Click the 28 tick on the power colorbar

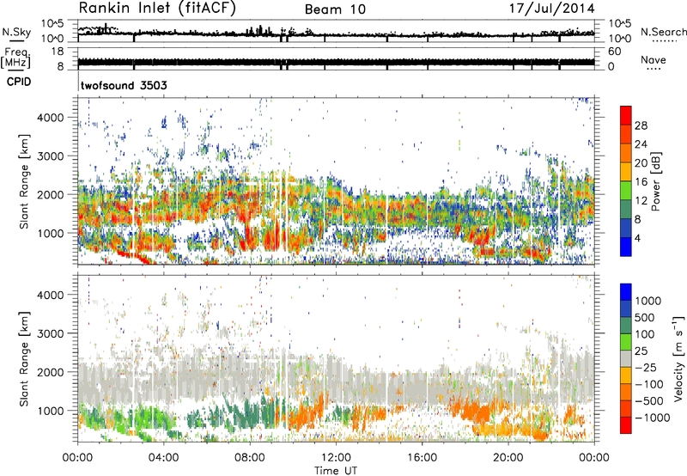tap(641, 125)
